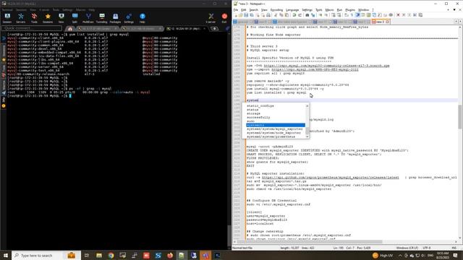Click the Find binoculars icon in Notepad++
The width and height of the screenshot is (463, 260).
tap(307, 15)
